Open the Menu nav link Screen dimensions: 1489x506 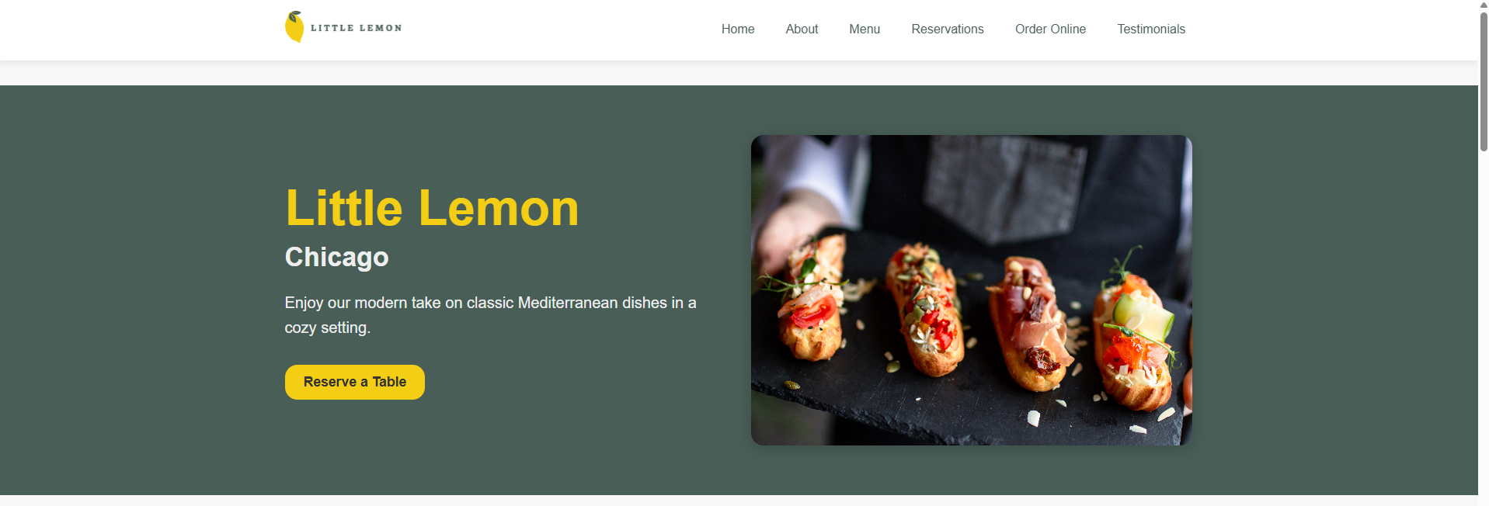pyautogui.click(x=865, y=29)
